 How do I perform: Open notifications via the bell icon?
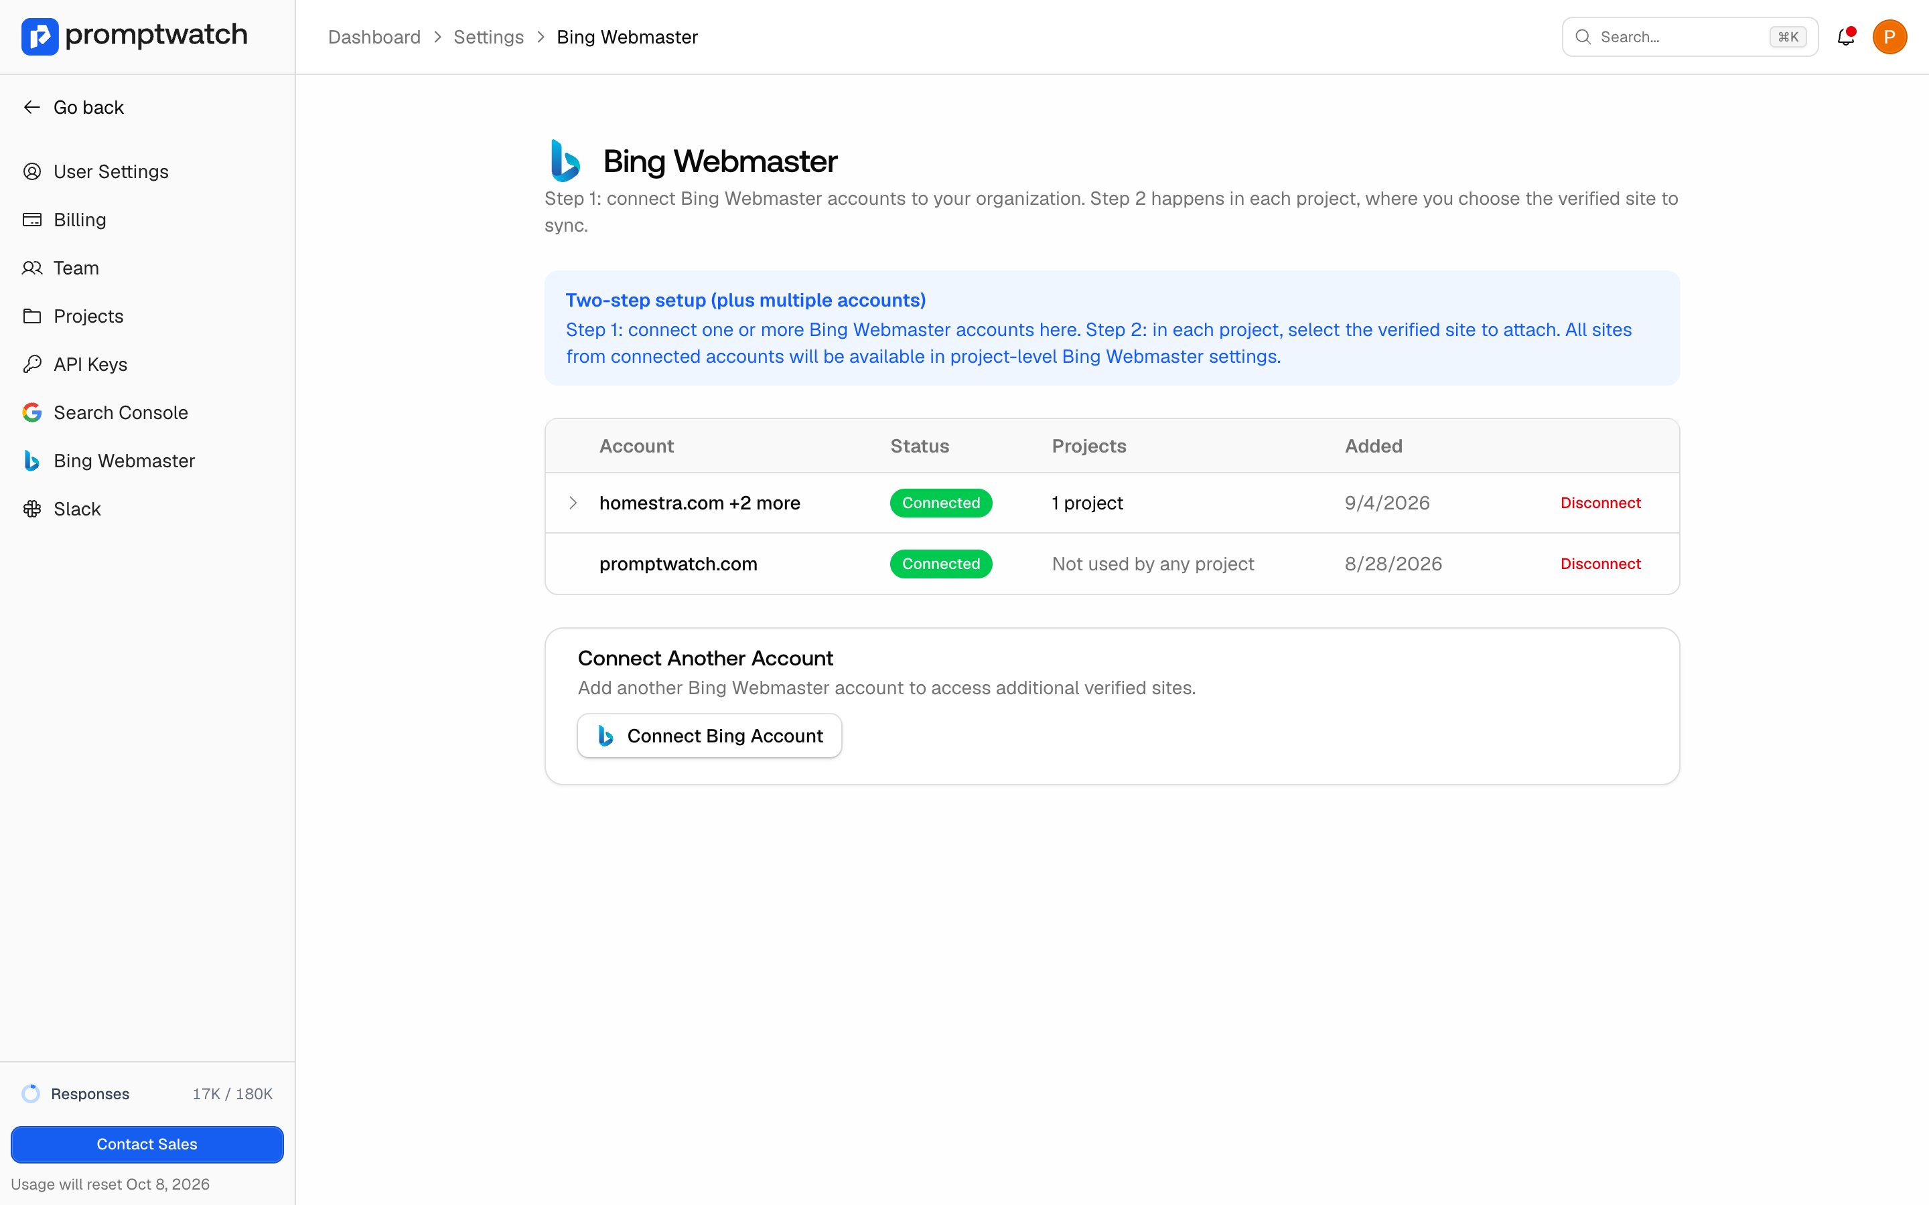click(1845, 37)
